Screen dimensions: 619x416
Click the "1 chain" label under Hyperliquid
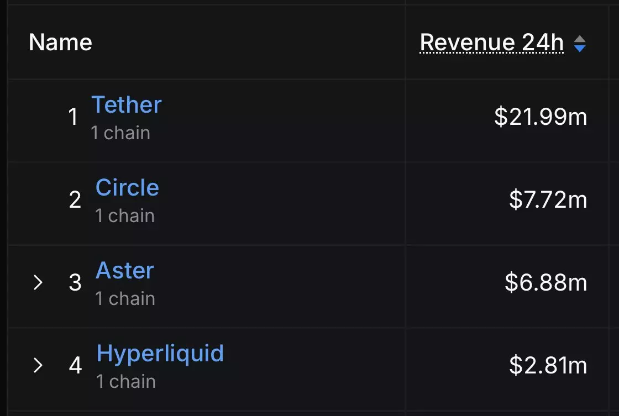tap(126, 382)
